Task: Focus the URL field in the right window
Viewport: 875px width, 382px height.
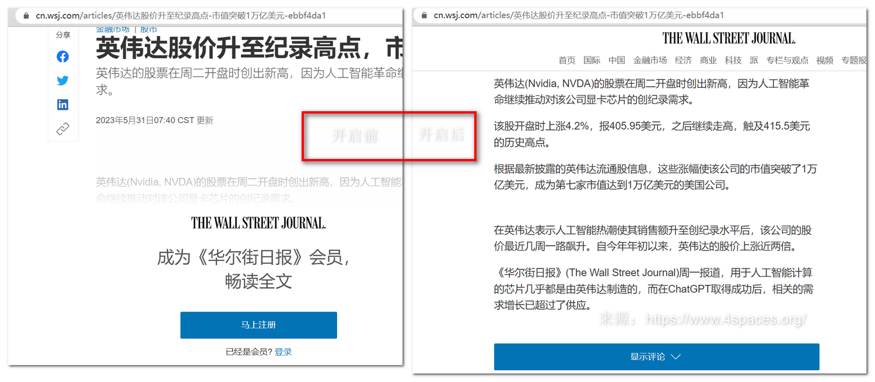Action: [583, 16]
